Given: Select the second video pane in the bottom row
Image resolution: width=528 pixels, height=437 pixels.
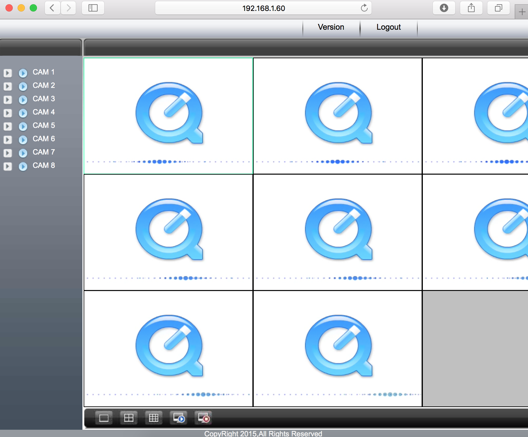Looking at the screenshot, I should [x=338, y=349].
